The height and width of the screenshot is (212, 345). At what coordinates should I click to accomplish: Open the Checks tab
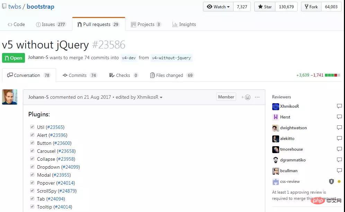pyautogui.click(x=124, y=75)
